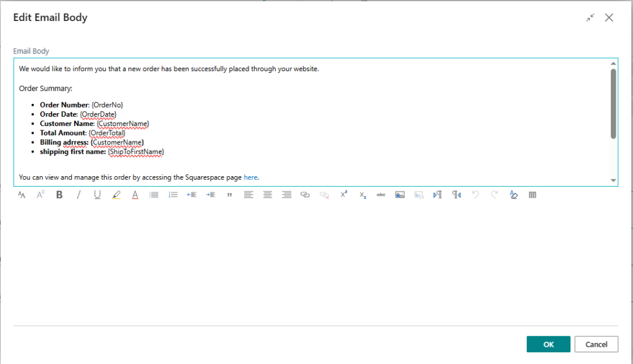This screenshot has width=633, height=364.
Task: Apply strikethrough to selected text
Action: 381,195
